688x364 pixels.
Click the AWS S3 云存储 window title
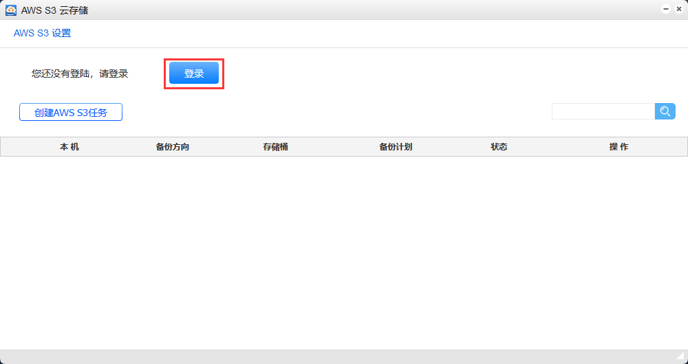54,10
